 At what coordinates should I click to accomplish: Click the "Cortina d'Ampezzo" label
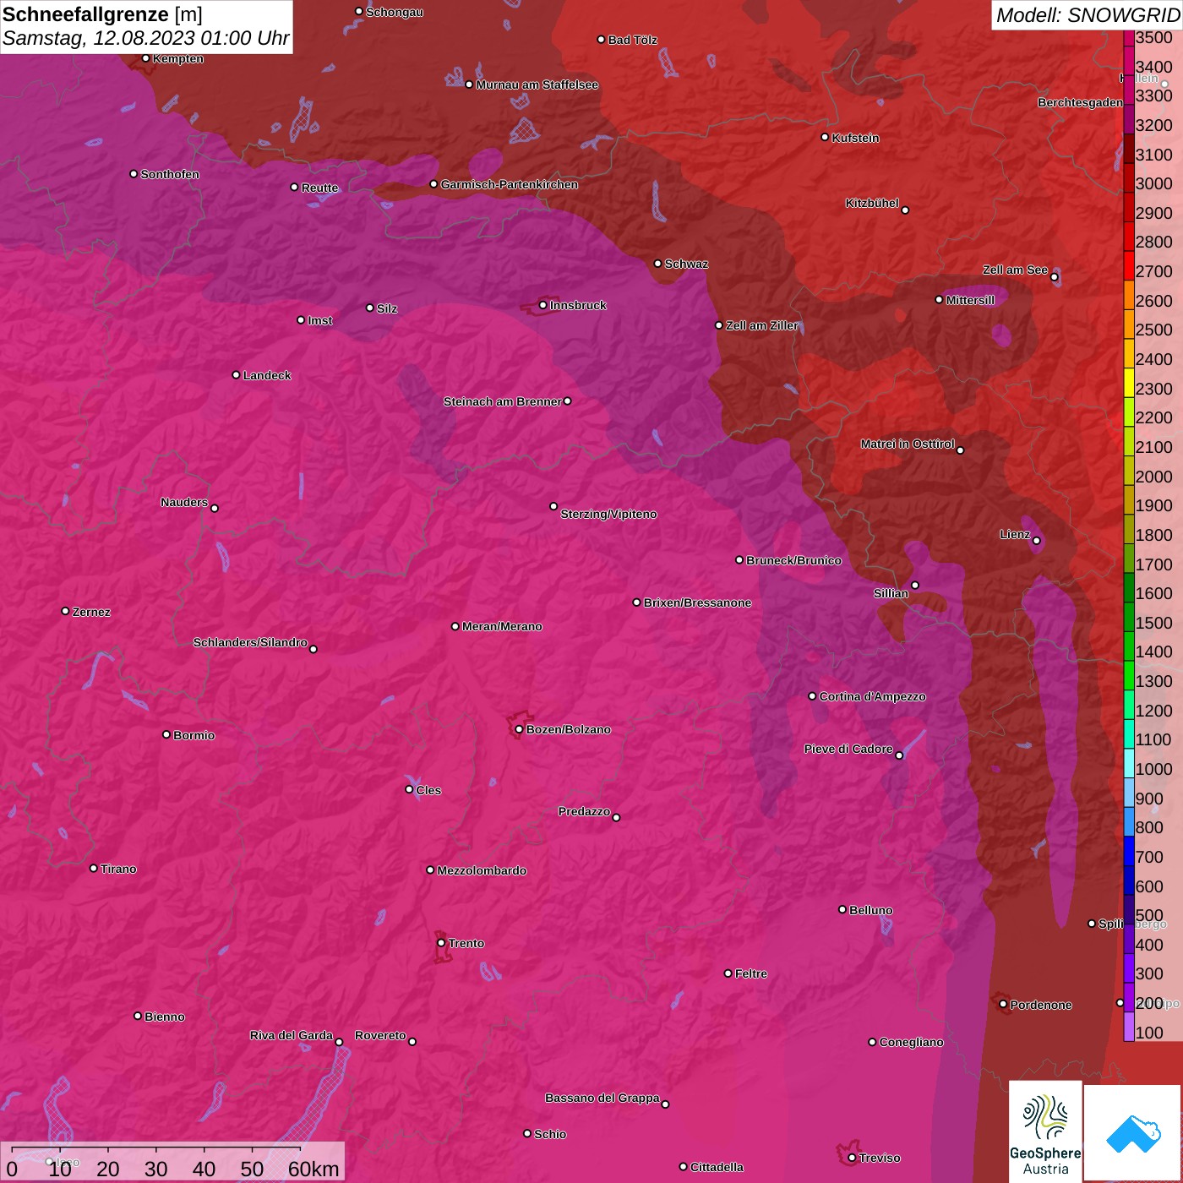coord(872,696)
